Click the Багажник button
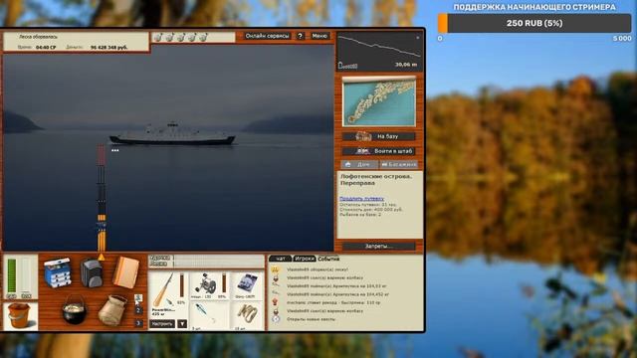This screenshot has height=358, width=637. (x=399, y=164)
